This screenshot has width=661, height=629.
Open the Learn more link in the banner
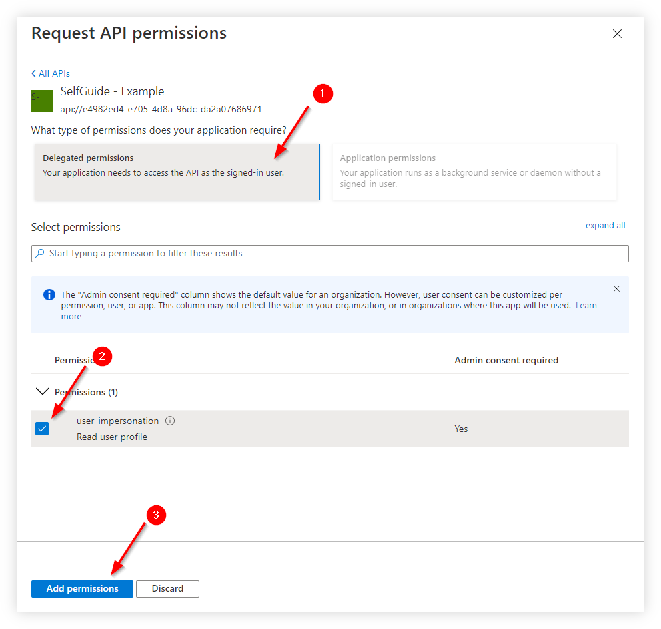pos(586,305)
